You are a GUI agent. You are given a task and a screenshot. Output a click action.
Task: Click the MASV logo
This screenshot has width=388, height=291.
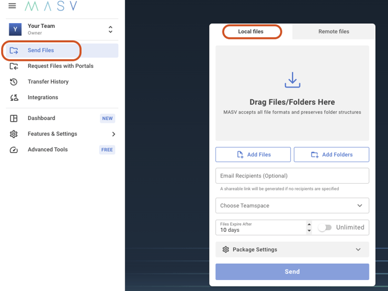tap(51, 6)
